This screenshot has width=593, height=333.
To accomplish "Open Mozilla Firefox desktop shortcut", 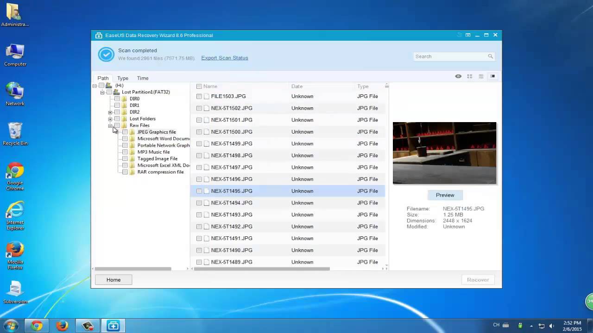I will point(15,256).
